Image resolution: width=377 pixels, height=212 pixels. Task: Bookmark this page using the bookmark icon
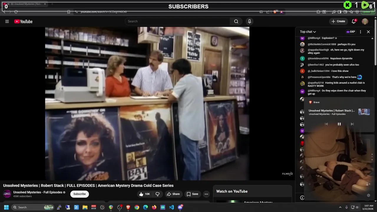pyautogui.click(x=69, y=12)
